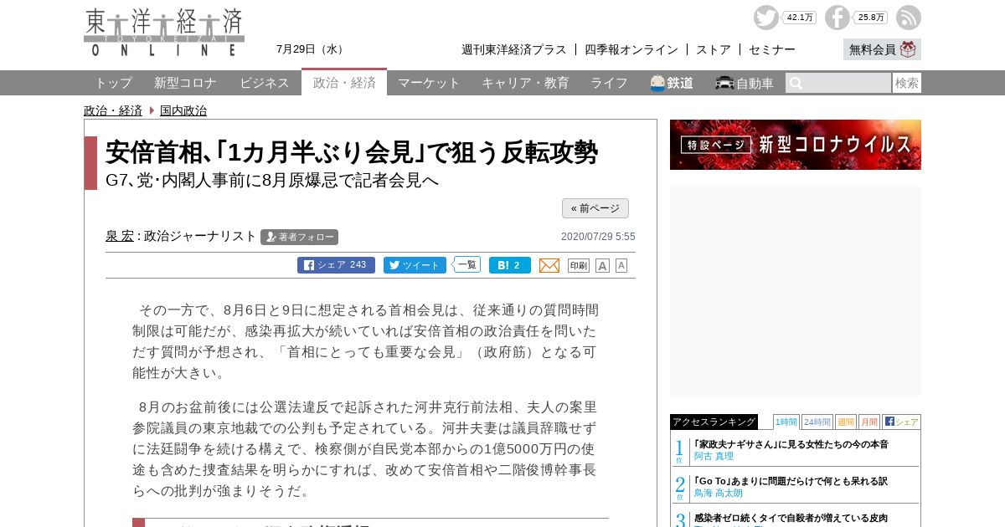Click Facebook follower count 25.8万

coord(871,18)
